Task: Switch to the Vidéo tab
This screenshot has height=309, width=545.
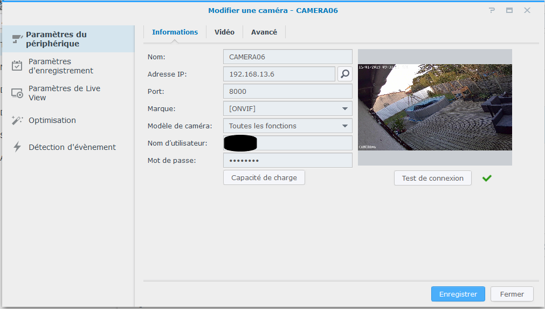Action: [224, 32]
